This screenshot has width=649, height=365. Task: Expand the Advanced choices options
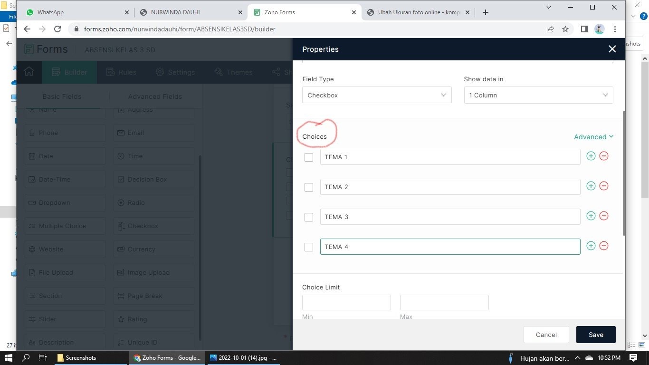(593, 137)
